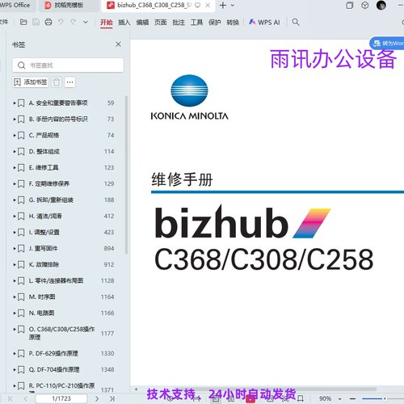Image resolution: width=404 pixels, height=404 pixels.
Task: Select the 批注 ribbon tab
Action: (x=179, y=23)
